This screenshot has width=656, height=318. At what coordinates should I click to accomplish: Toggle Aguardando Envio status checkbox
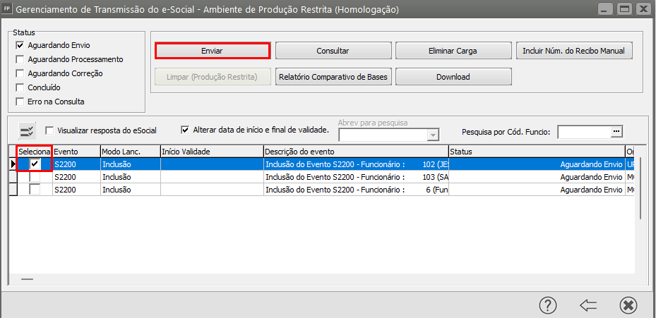coord(19,45)
